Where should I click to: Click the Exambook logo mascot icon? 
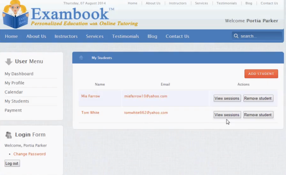pos(15,14)
